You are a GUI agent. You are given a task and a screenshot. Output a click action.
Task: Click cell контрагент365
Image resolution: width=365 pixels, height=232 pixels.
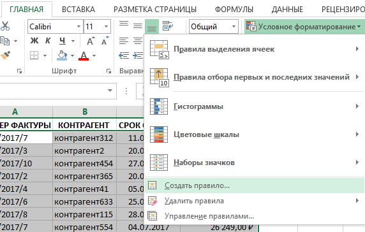click(x=85, y=177)
